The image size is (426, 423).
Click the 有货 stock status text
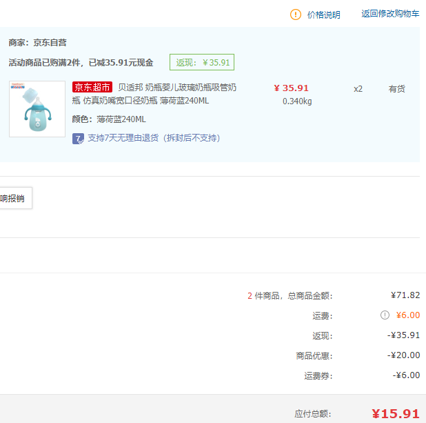pyautogui.click(x=396, y=89)
